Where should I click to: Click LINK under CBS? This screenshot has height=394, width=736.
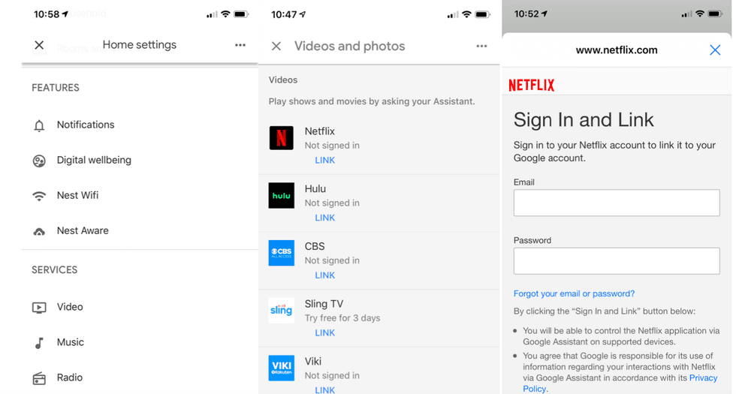324,275
